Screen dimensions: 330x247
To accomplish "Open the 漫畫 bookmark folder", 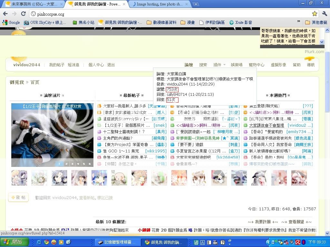I will click(x=188, y=22).
